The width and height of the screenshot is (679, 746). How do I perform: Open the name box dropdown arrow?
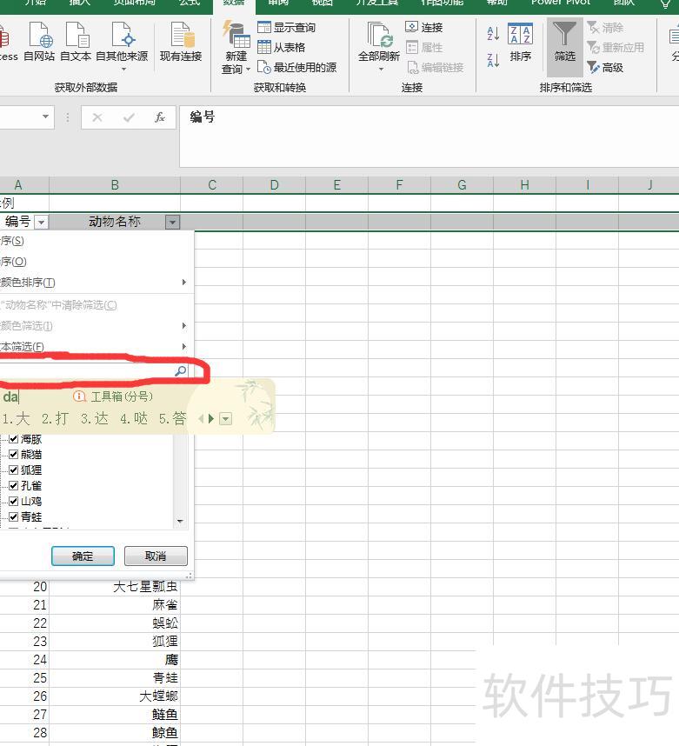click(x=45, y=117)
